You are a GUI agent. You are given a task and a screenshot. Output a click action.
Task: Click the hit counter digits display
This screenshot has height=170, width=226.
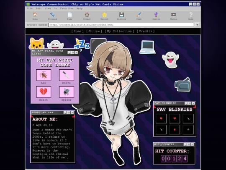pos(174,159)
